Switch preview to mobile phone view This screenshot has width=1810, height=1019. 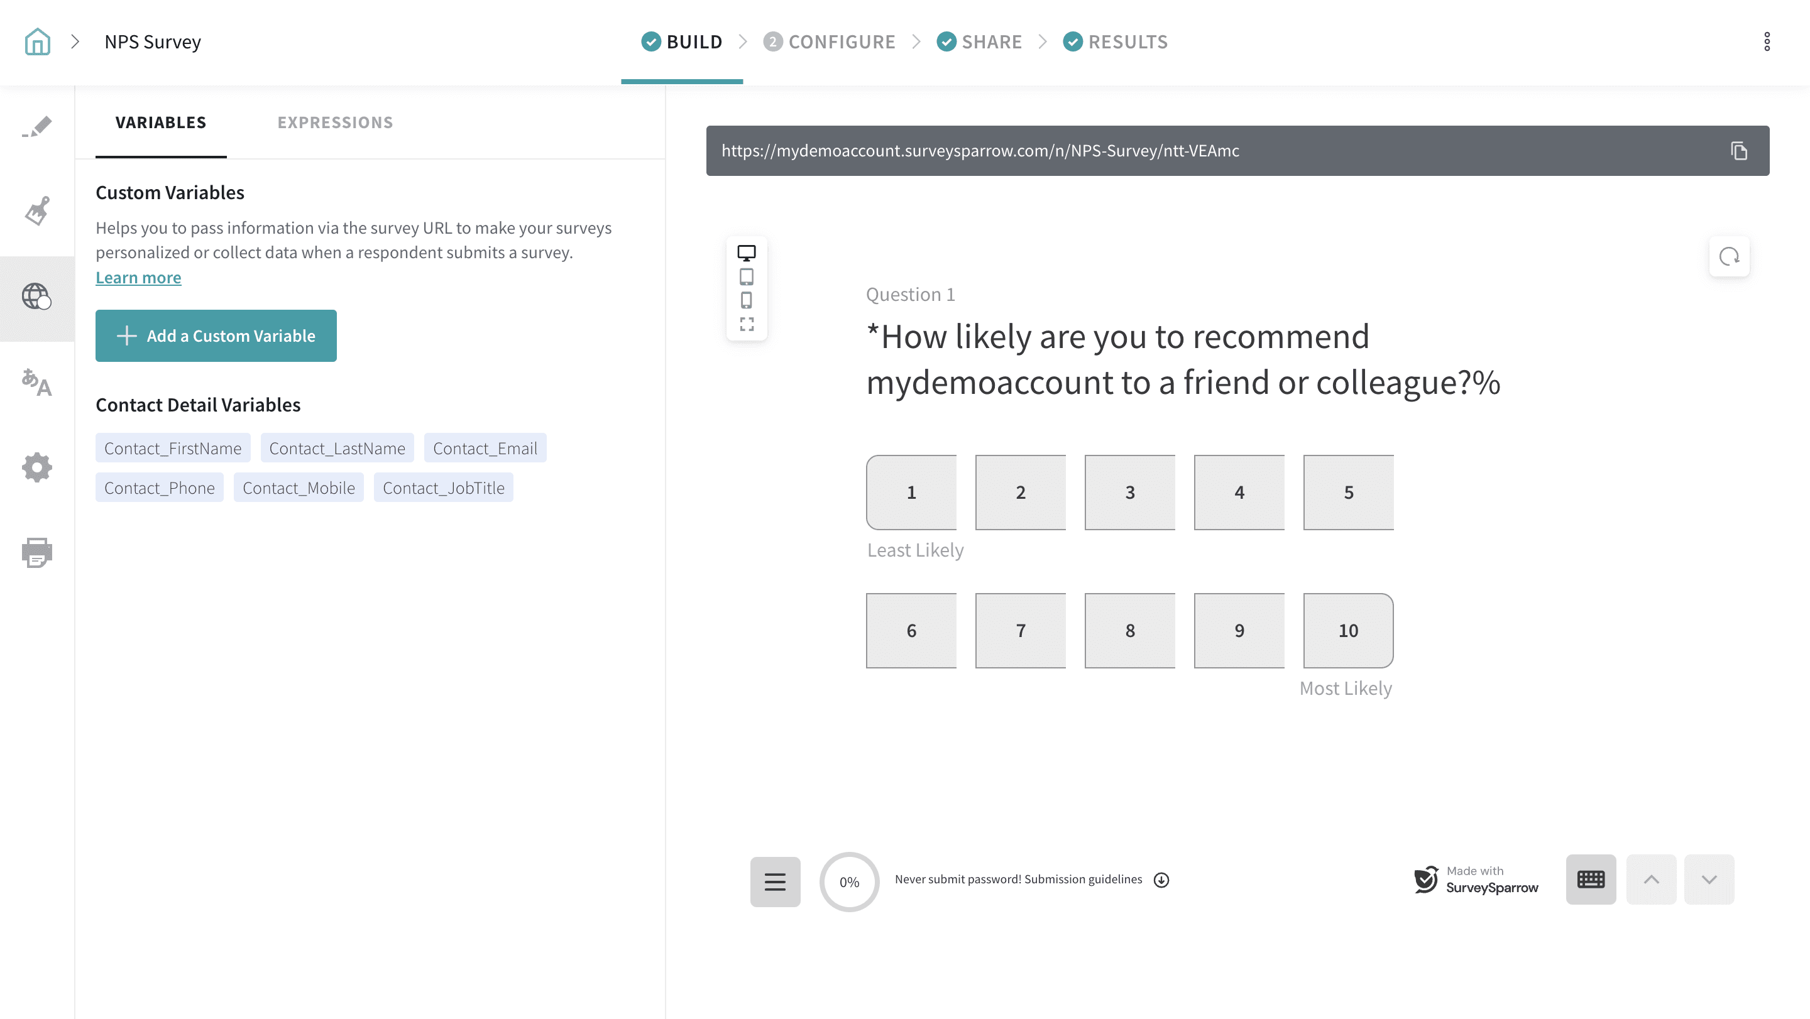pos(746,300)
